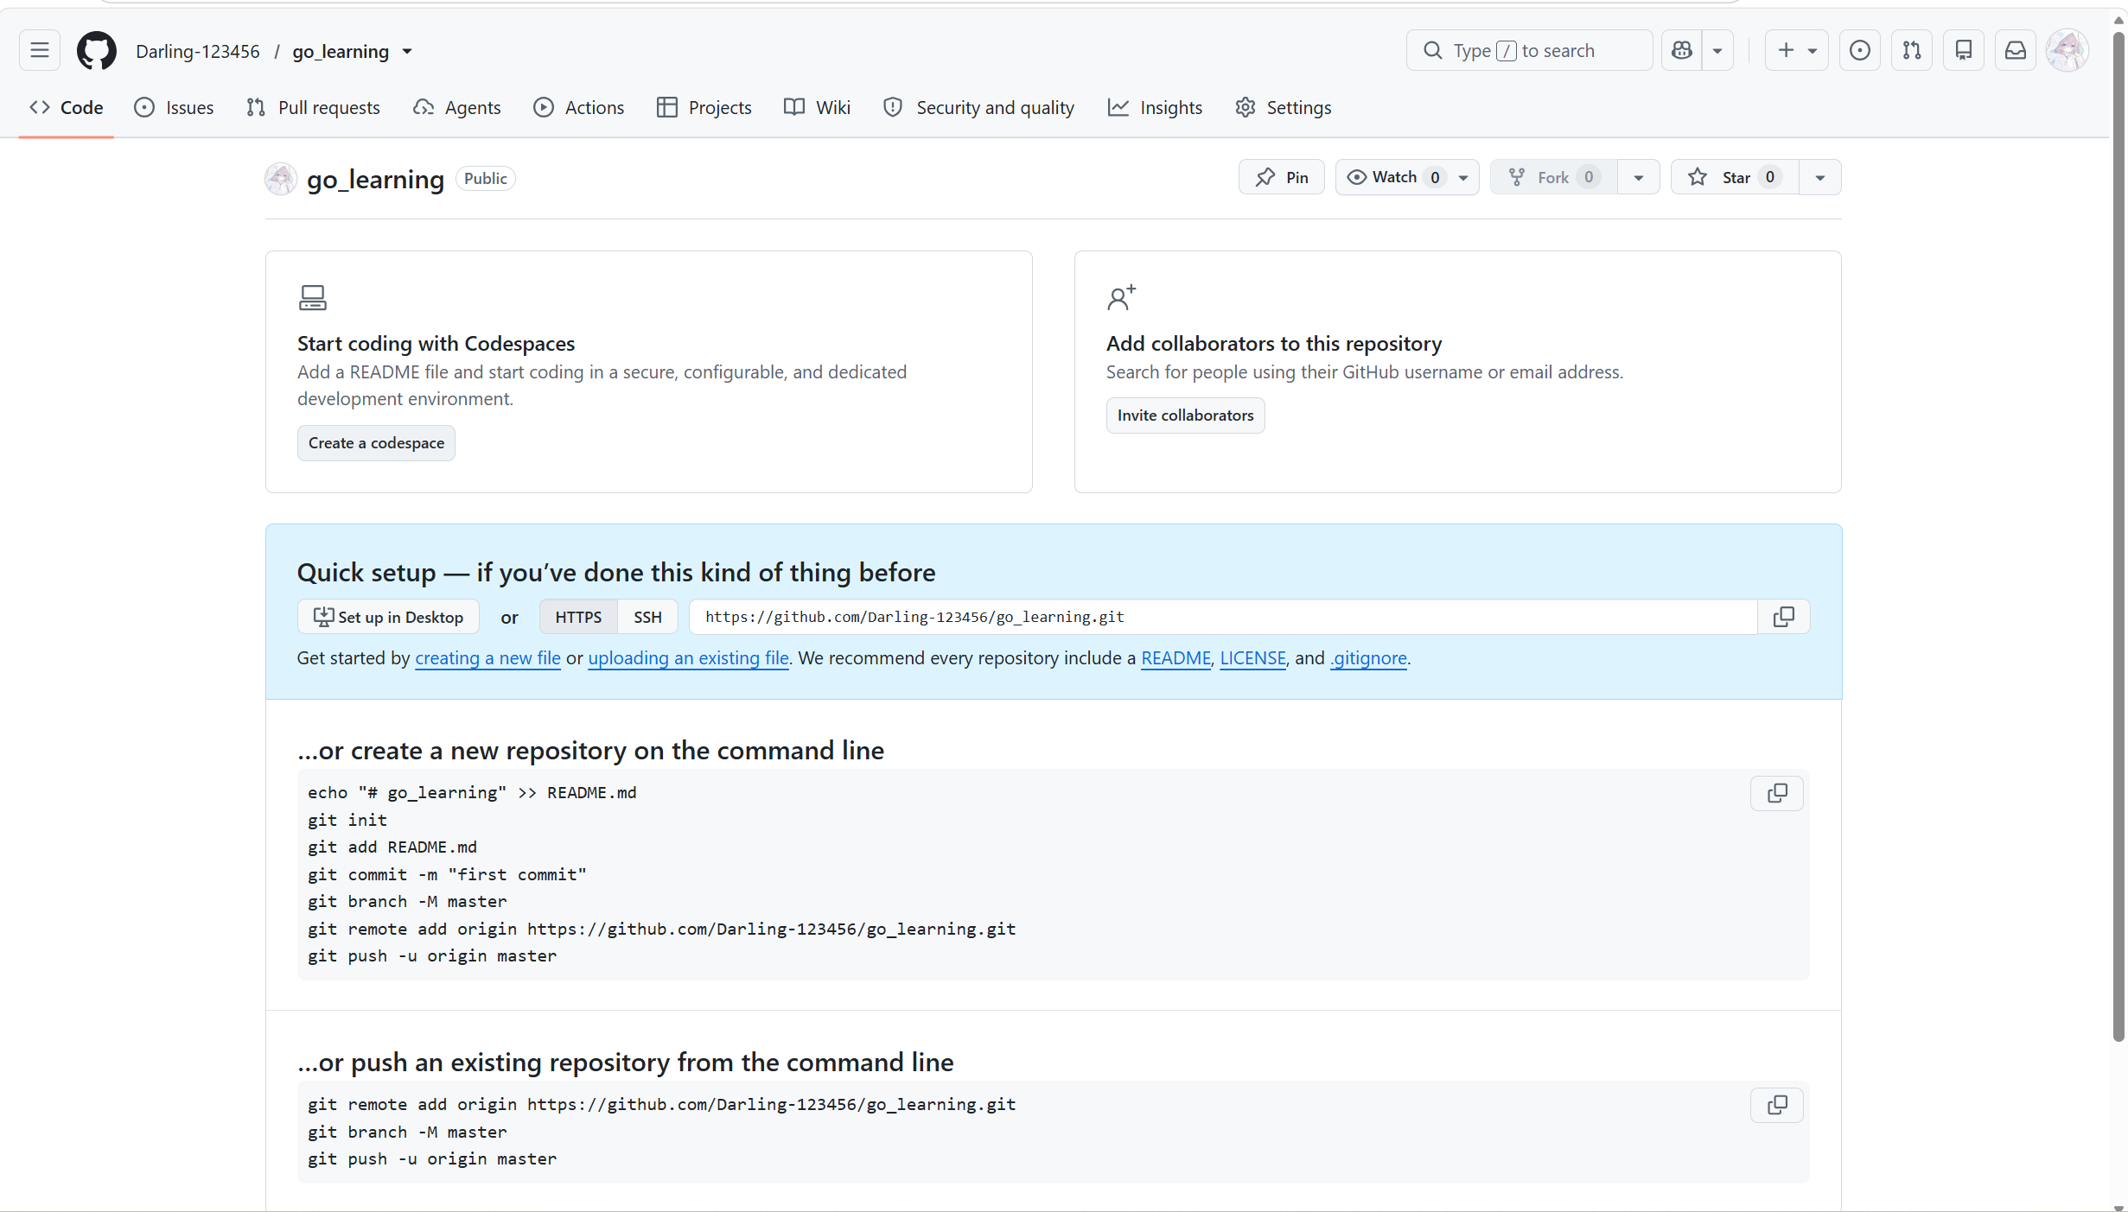The width and height of the screenshot is (2128, 1212).
Task: Click the Start coding with Codespaces heading
Action: (x=436, y=344)
